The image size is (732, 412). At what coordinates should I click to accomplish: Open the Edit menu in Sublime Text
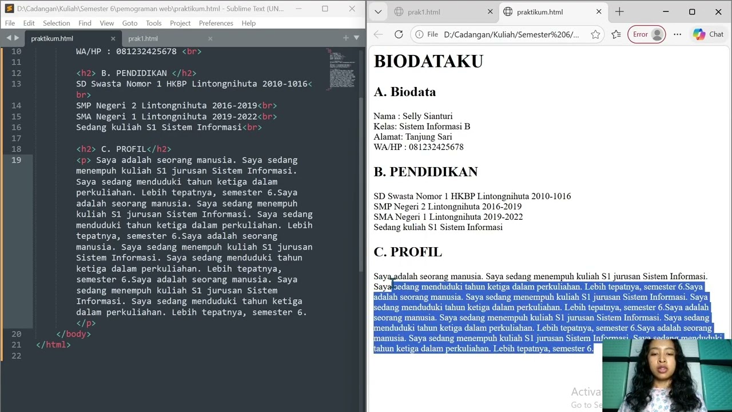point(29,23)
